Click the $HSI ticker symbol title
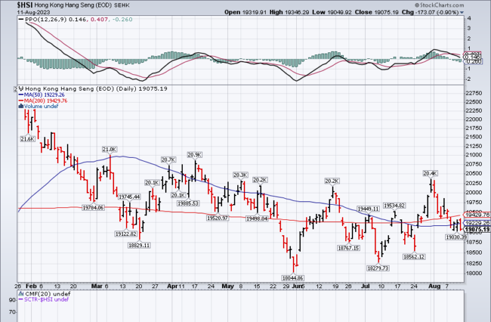The image size is (491, 322). point(27,5)
